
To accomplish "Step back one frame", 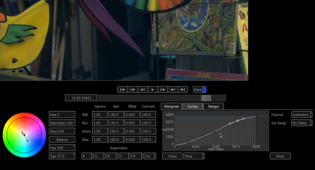I will click(x=143, y=90).
